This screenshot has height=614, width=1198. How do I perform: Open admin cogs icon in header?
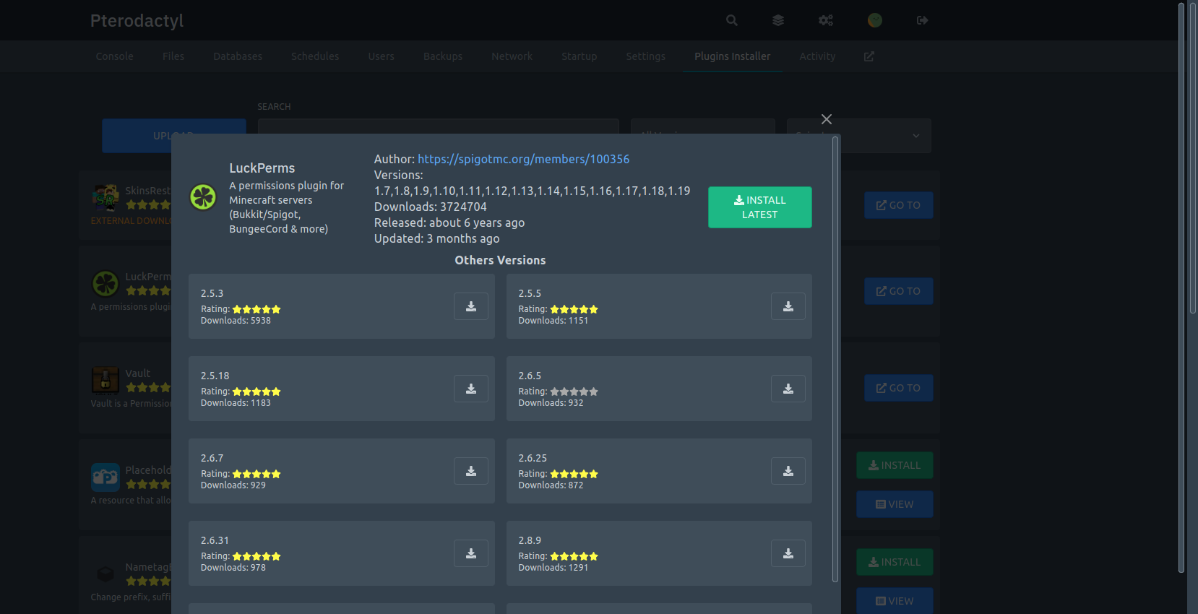click(826, 20)
